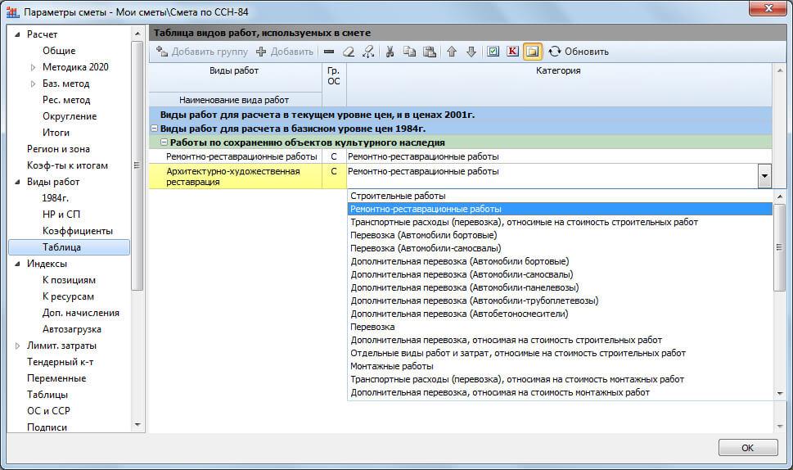793x470 pixels.
Task: Toggle the highlighted folder toolbar icon
Action: click(x=533, y=52)
